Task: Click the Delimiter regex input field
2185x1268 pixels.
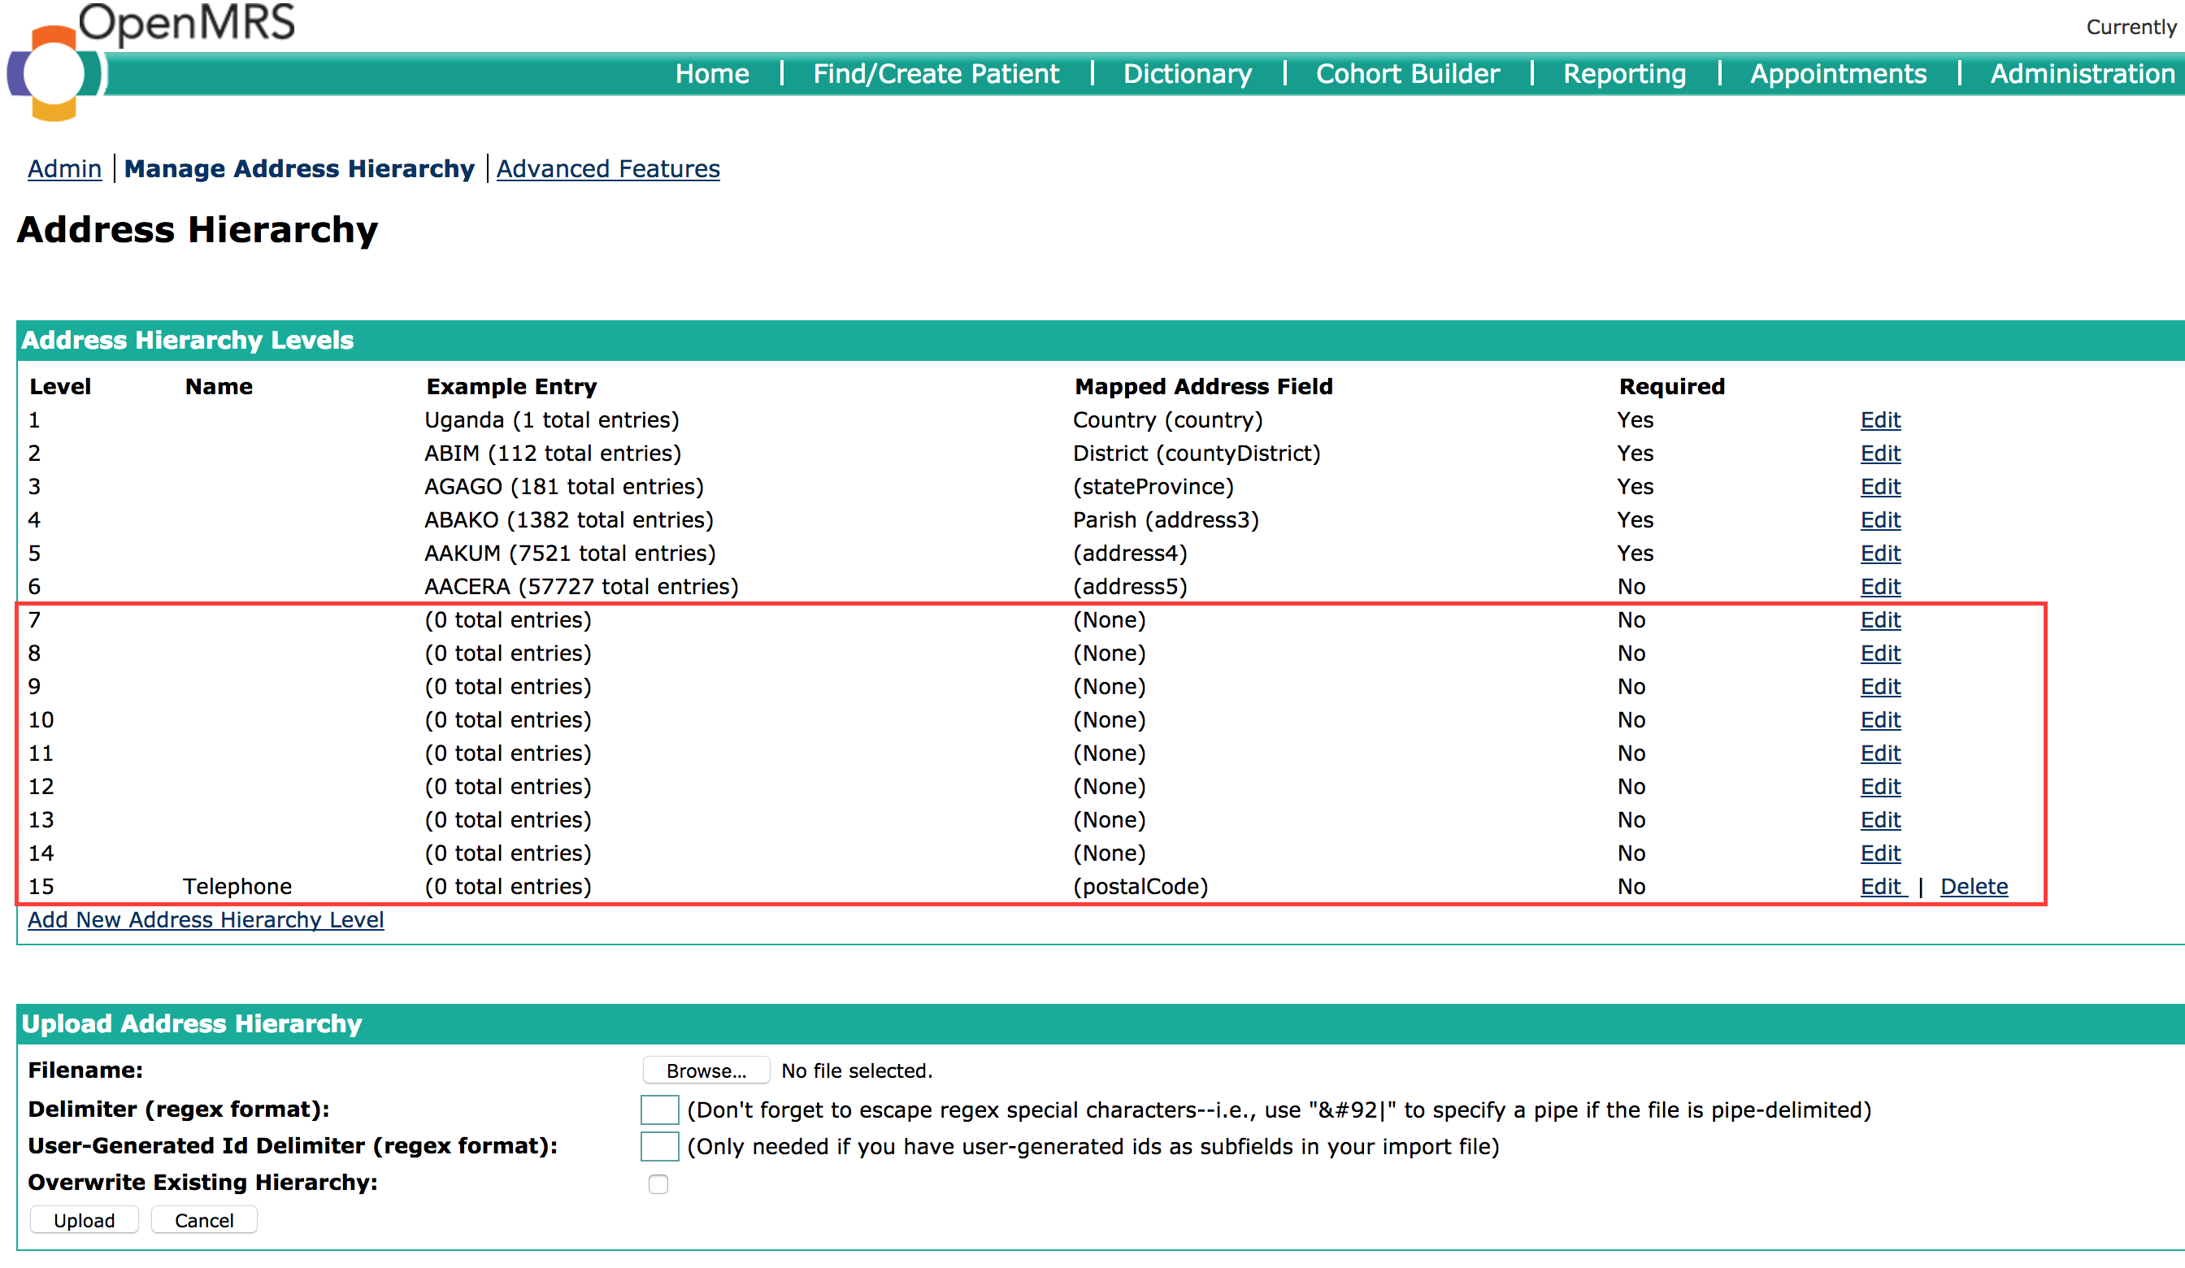Action: [659, 1109]
